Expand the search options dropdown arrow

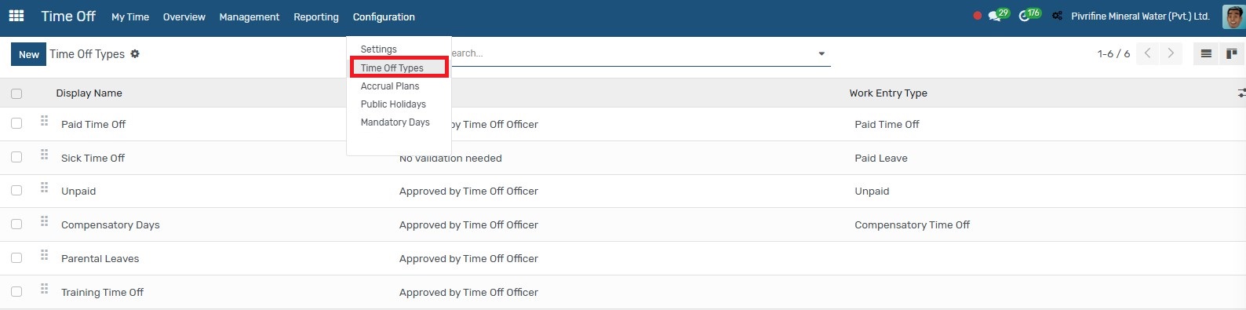click(822, 54)
